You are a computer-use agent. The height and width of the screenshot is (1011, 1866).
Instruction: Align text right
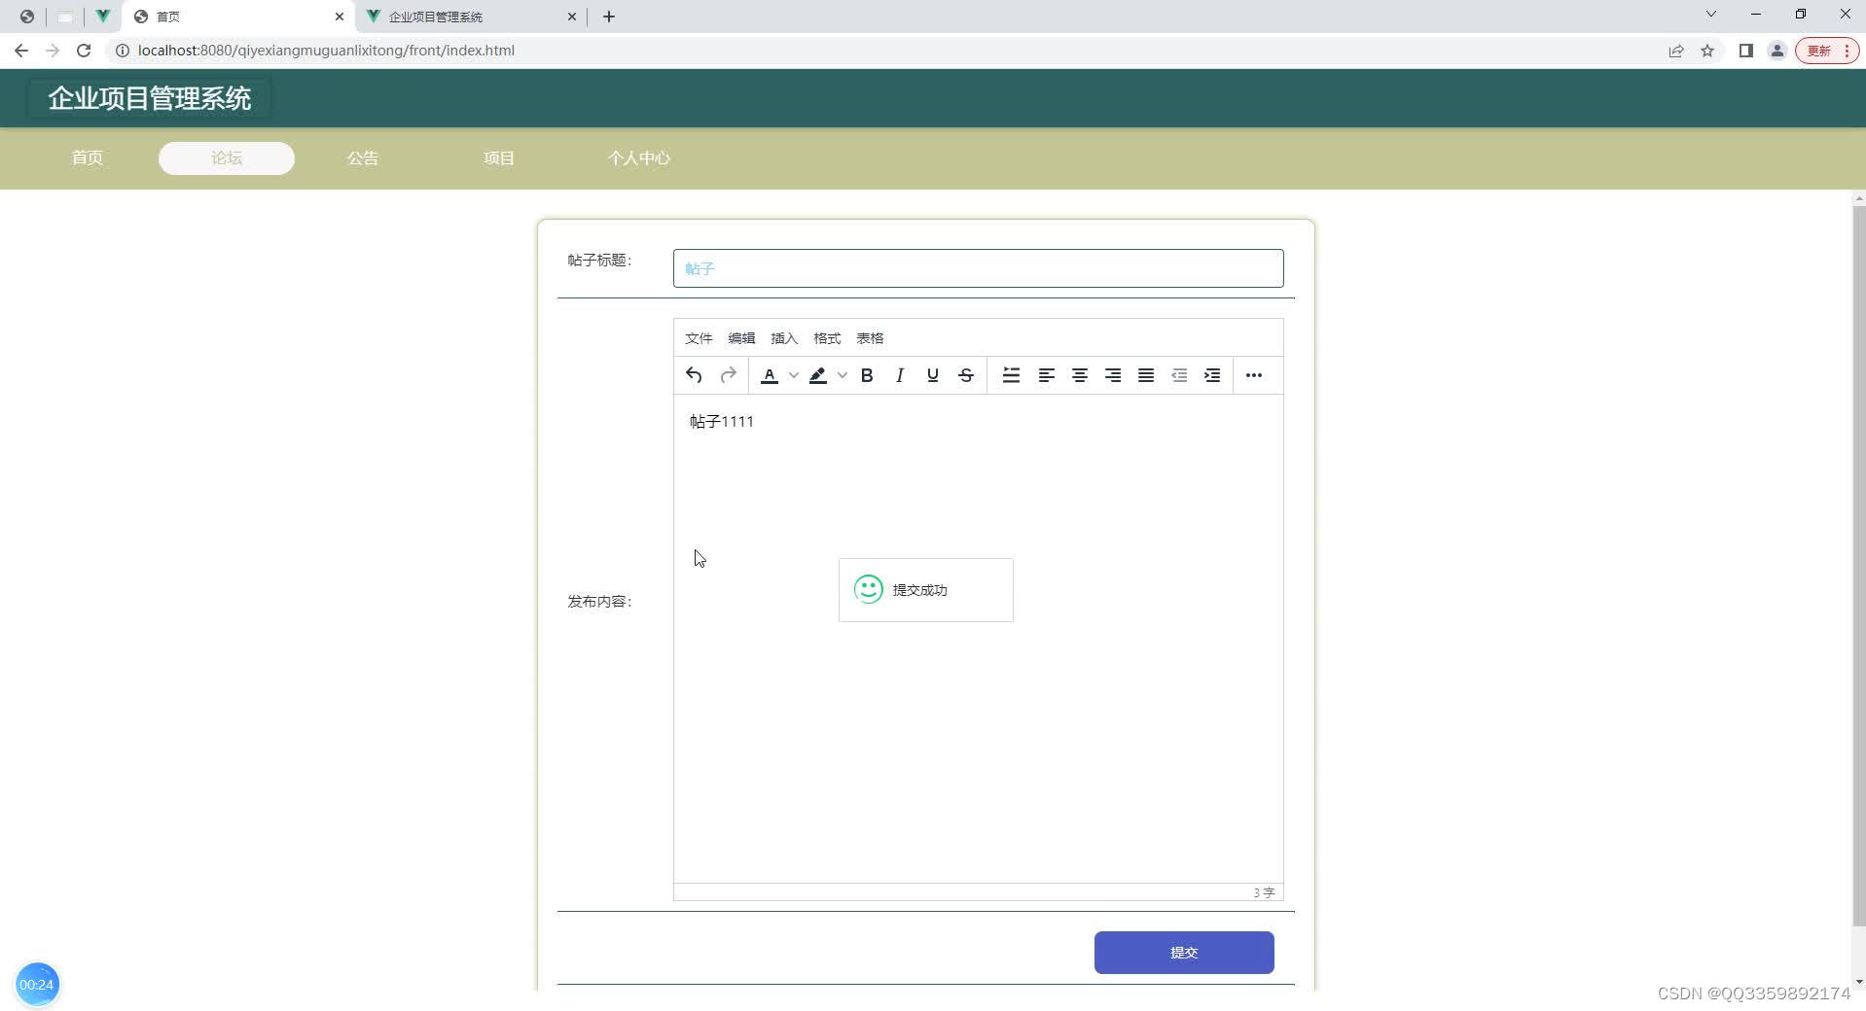pyautogui.click(x=1113, y=375)
